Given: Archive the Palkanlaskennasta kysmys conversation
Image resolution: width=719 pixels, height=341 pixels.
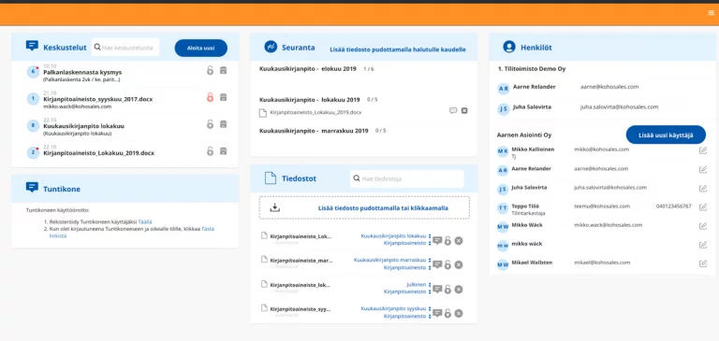Looking at the screenshot, I should coord(224,70).
